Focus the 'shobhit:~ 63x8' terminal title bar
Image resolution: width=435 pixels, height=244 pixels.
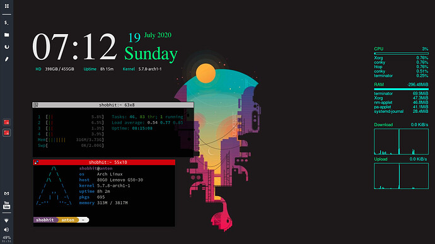pos(113,105)
